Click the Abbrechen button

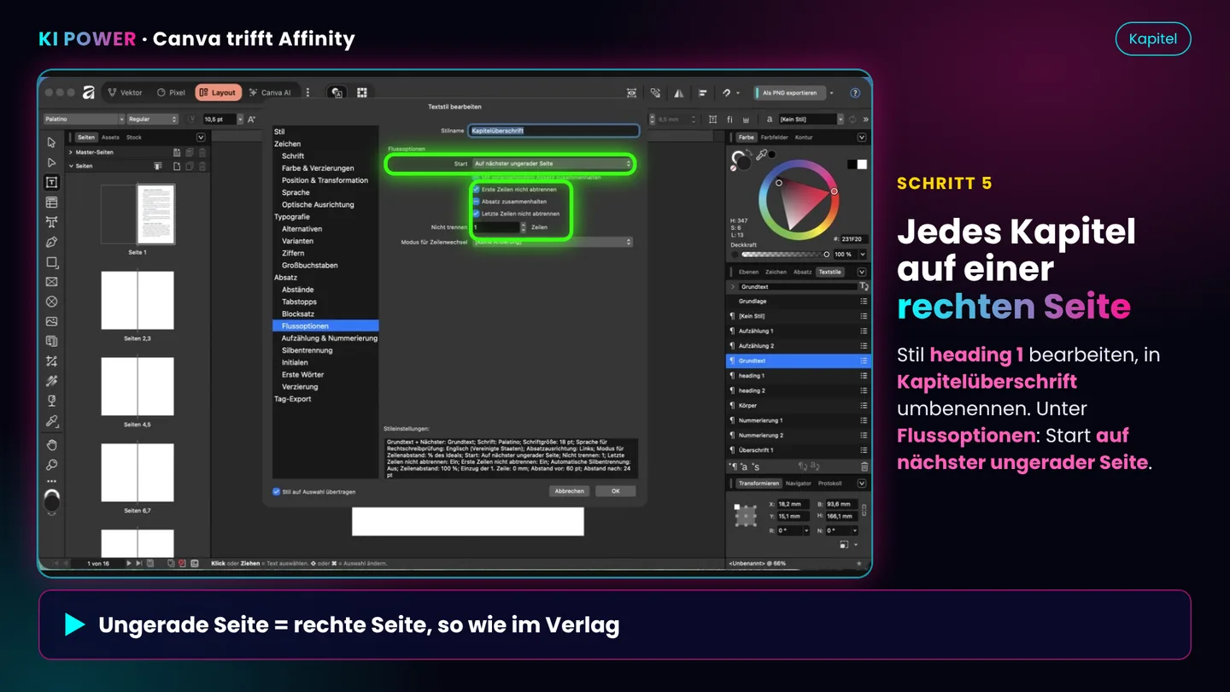[x=569, y=491]
